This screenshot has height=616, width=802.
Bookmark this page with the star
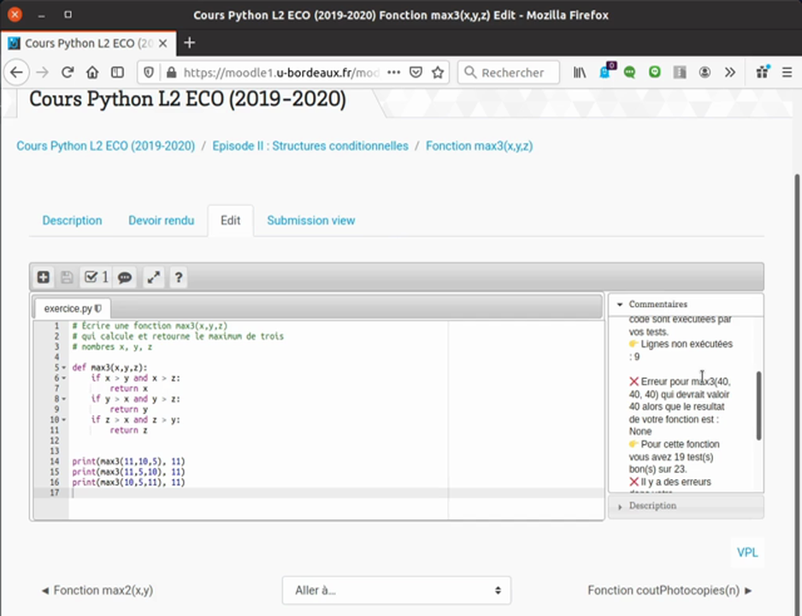tap(438, 73)
